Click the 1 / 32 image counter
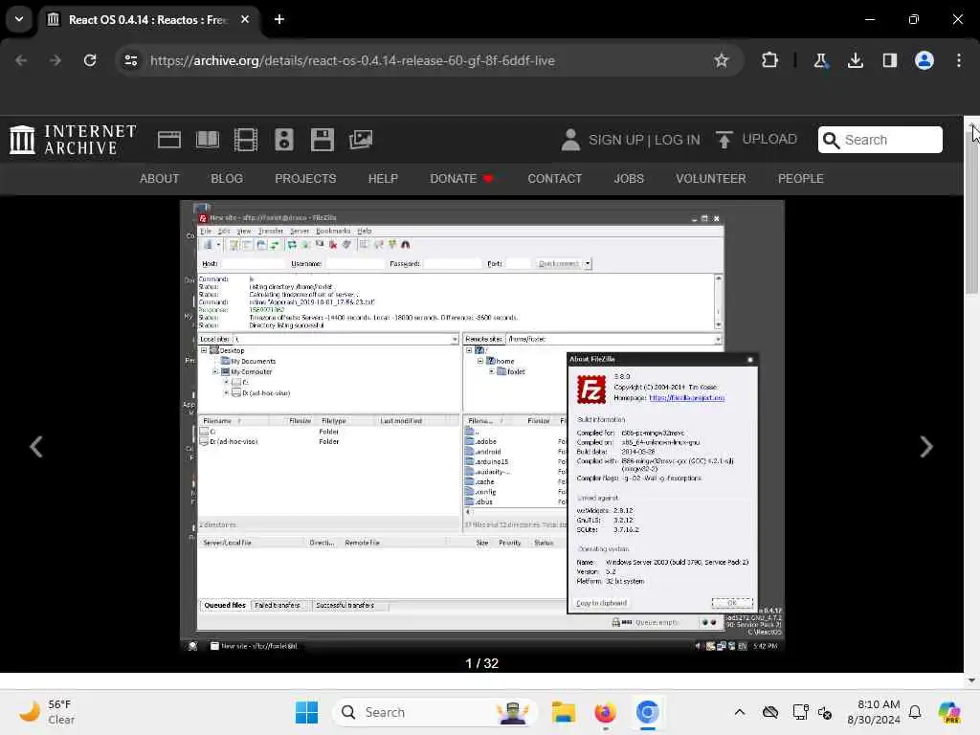The image size is (980, 735). click(x=482, y=663)
